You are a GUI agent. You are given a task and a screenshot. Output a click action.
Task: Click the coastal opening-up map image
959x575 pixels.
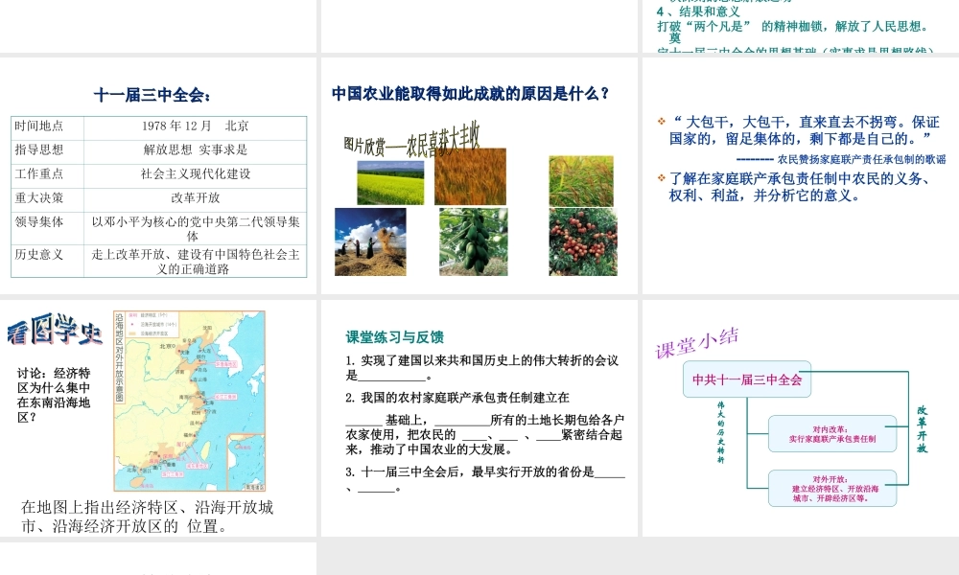click(190, 401)
